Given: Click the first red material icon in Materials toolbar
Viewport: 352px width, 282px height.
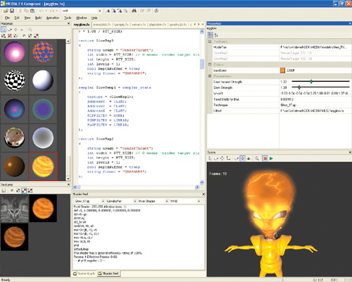Looking at the screenshot, I should 4,36.
